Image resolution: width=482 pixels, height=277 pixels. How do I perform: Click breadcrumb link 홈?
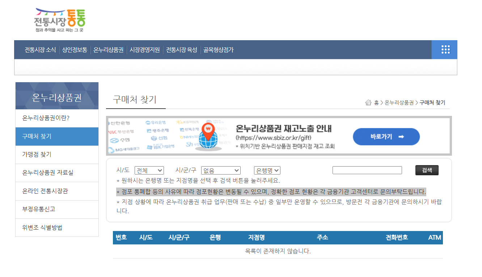pyautogui.click(x=376, y=103)
